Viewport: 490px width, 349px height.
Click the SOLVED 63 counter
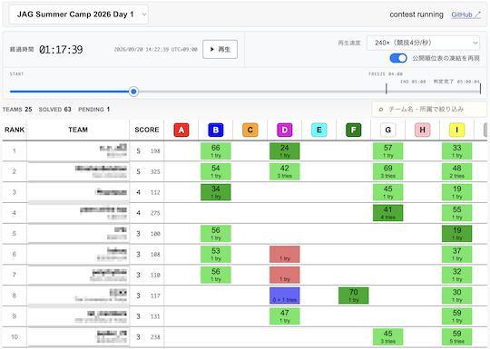(x=55, y=110)
